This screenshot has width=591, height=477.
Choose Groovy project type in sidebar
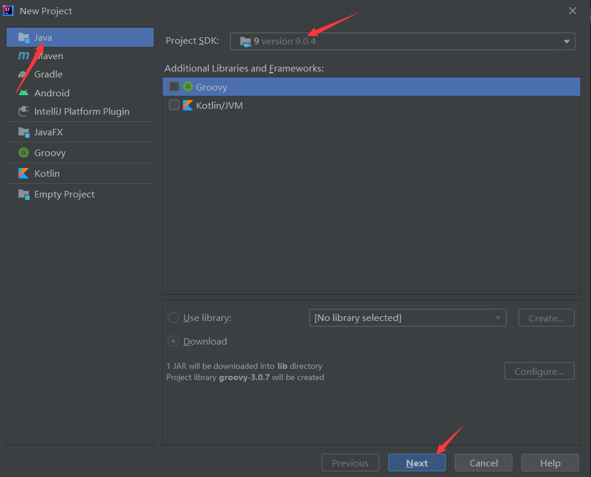click(80, 152)
